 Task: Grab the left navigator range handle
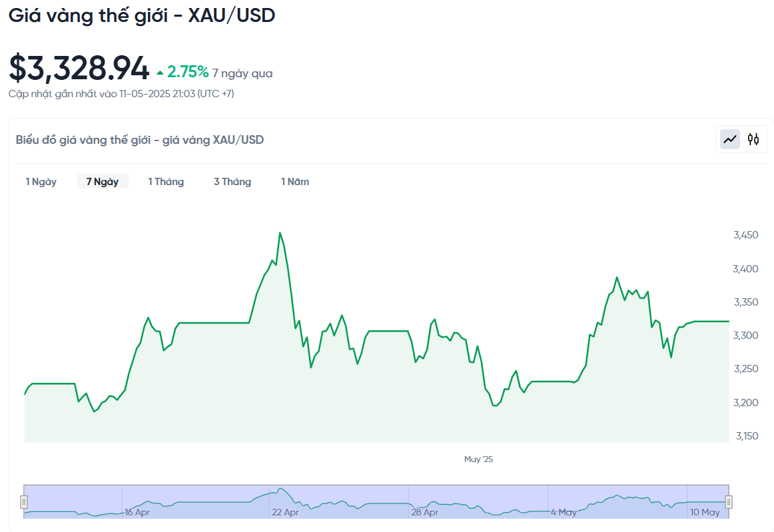coord(24,502)
